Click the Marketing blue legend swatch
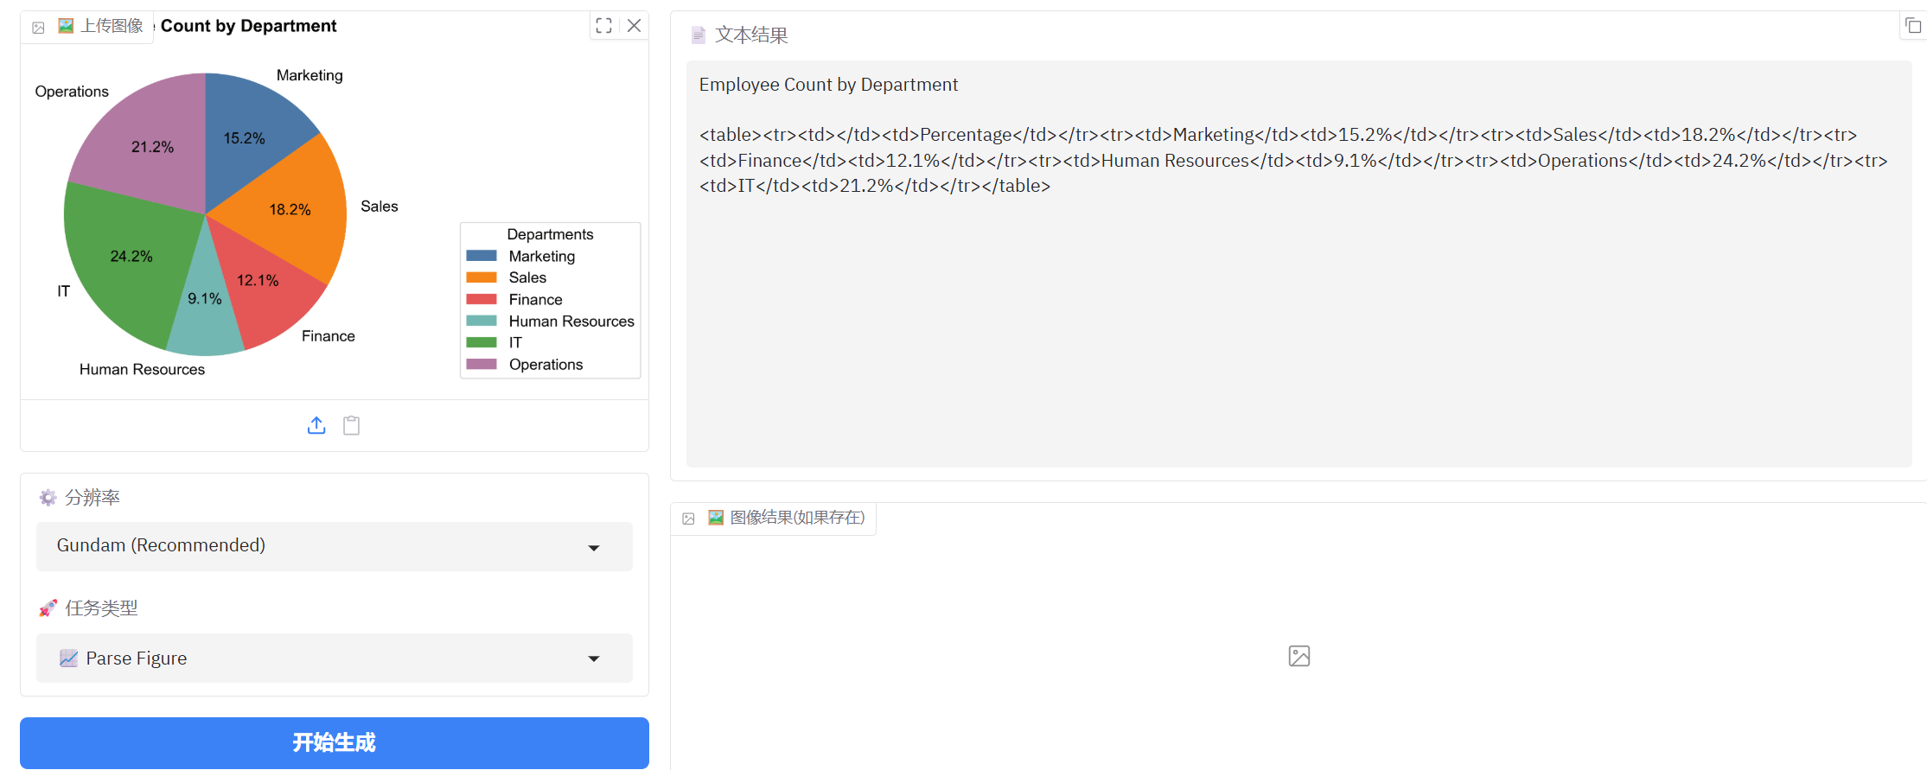 482,256
